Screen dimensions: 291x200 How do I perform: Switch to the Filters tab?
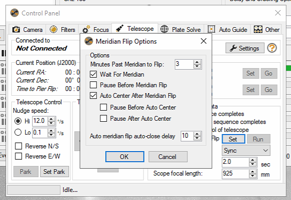[62, 30]
